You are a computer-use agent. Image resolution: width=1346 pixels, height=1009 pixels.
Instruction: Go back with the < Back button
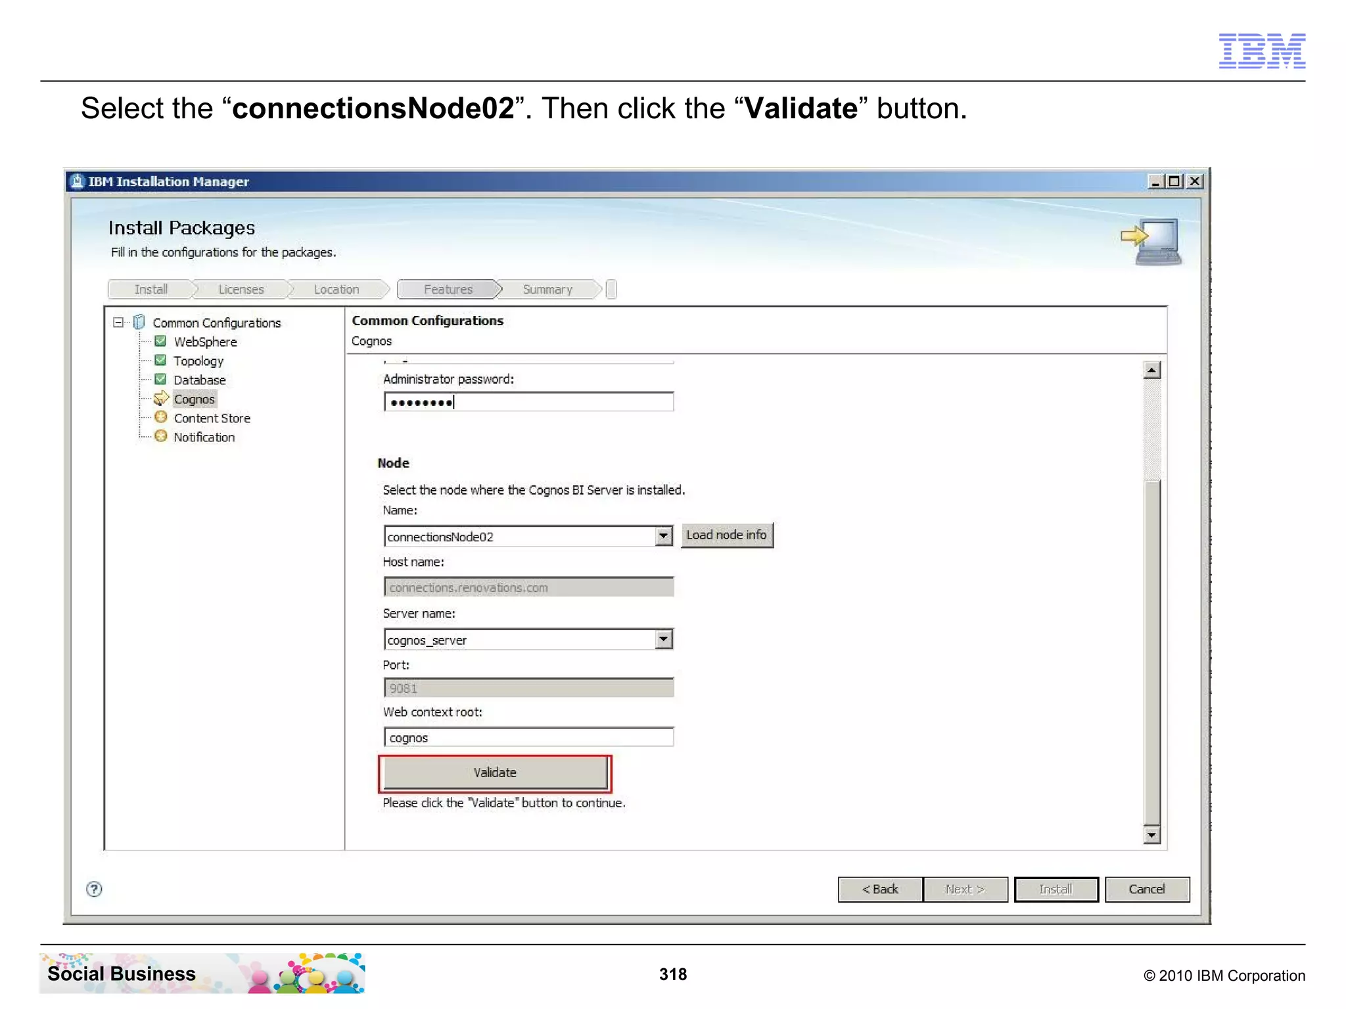(x=880, y=889)
